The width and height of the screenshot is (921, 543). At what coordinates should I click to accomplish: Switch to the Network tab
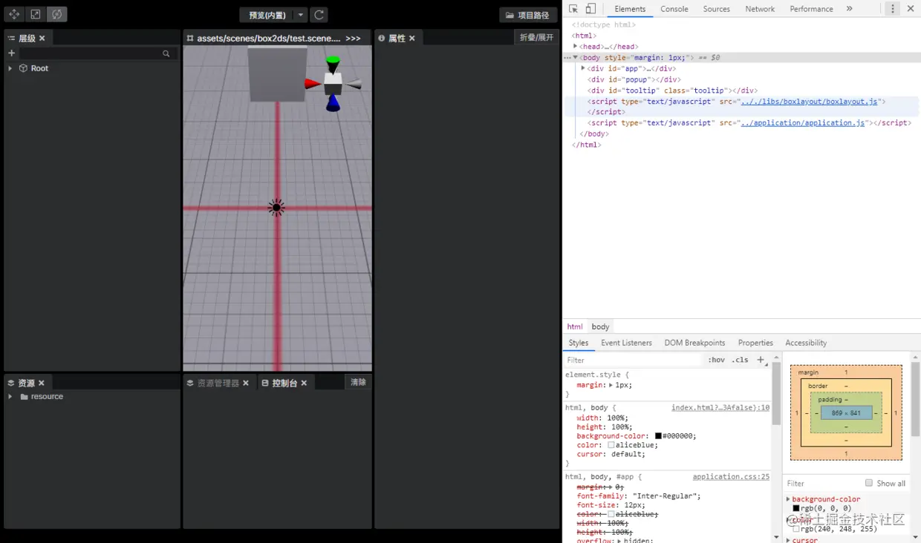760,9
